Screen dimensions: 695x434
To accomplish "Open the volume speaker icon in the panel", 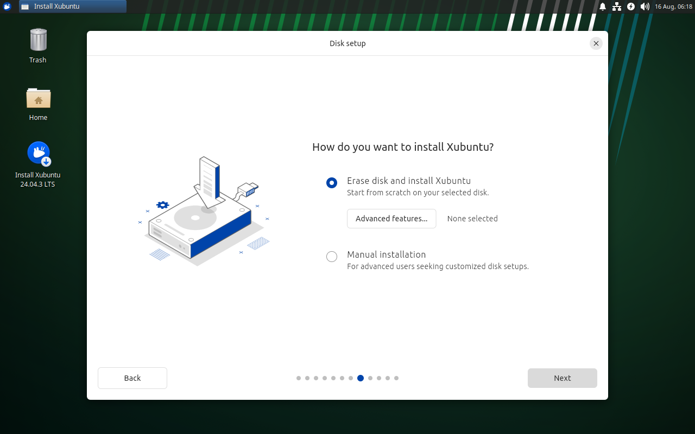I will pos(645,7).
